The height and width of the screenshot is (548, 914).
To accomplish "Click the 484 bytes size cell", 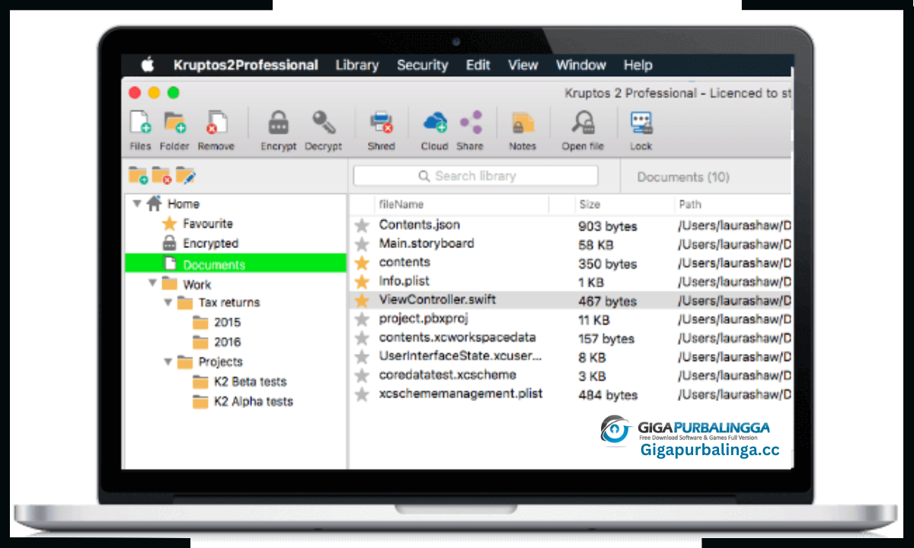I will tap(608, 394).
